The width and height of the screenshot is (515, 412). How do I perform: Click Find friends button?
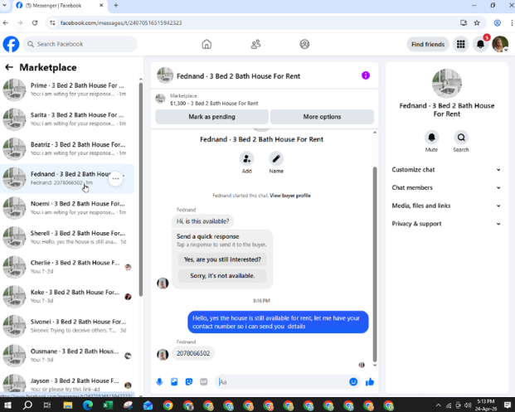point(428,44)
